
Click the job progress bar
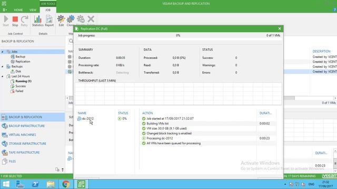coord(179,39)
